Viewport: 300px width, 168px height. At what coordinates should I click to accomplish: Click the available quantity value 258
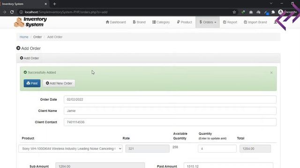point(175,147)
